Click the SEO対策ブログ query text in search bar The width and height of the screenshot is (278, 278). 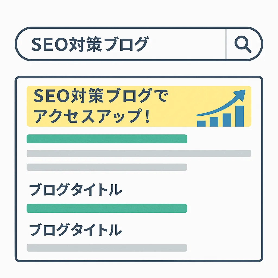90,44
